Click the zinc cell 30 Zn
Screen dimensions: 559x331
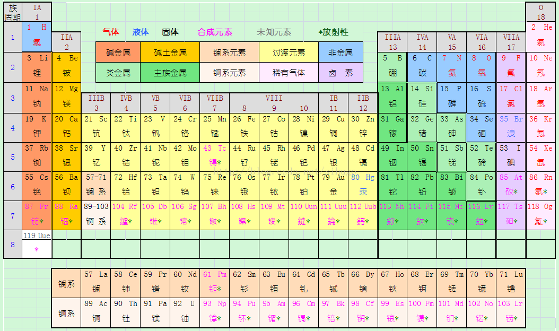pos(363,128)
